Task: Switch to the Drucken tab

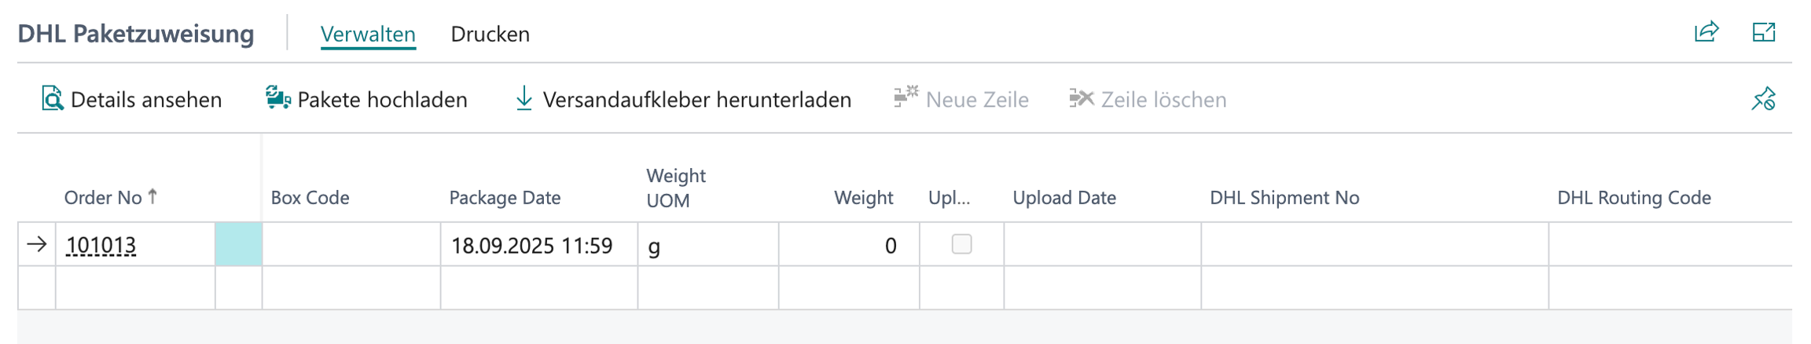Action: click(490, 35)
